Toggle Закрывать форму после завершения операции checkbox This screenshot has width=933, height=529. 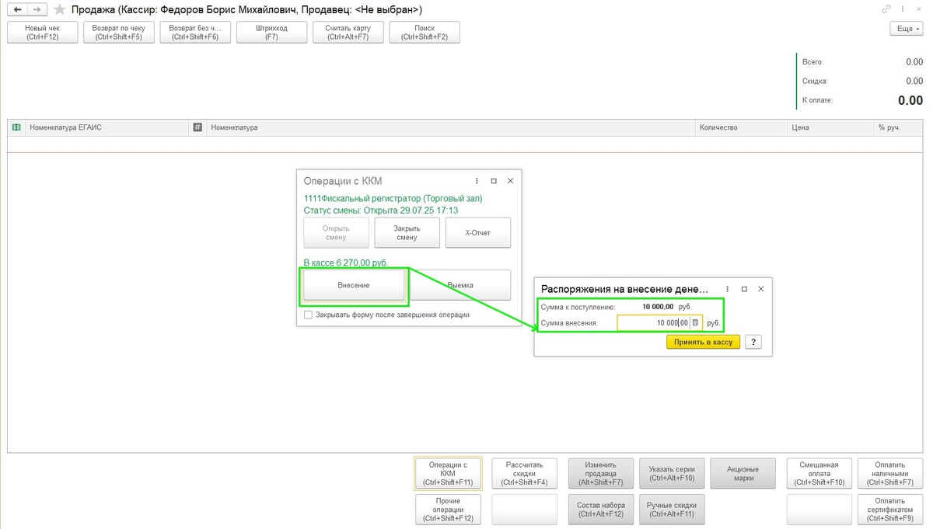[x=309, y=315]
